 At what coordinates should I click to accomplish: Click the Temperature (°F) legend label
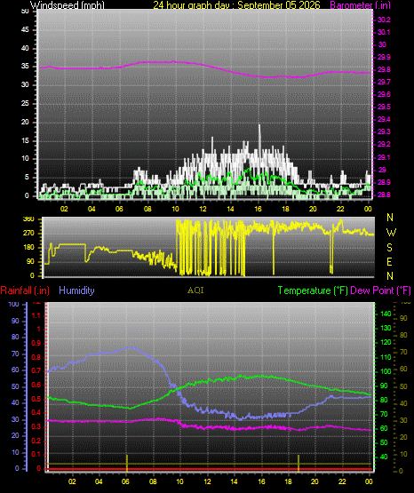[313, 290]
